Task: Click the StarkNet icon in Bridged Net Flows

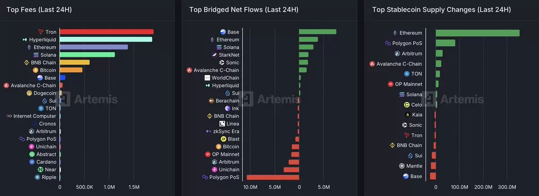Action: pyautogui.click(x=215, y=55)
